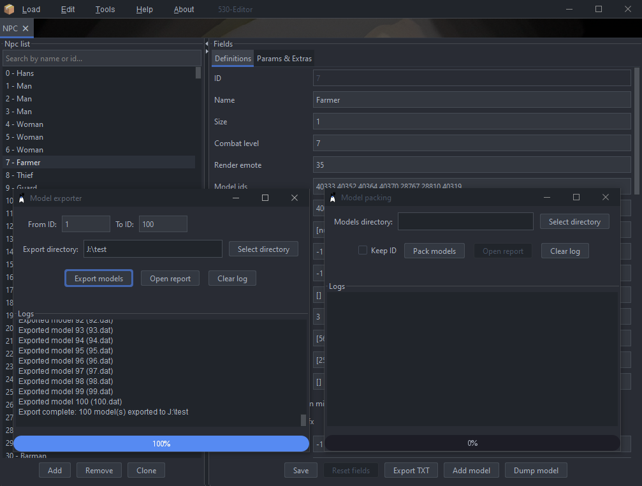Enable the Keep ID checkbox
The image size is (642, 486).
[362, 251]
